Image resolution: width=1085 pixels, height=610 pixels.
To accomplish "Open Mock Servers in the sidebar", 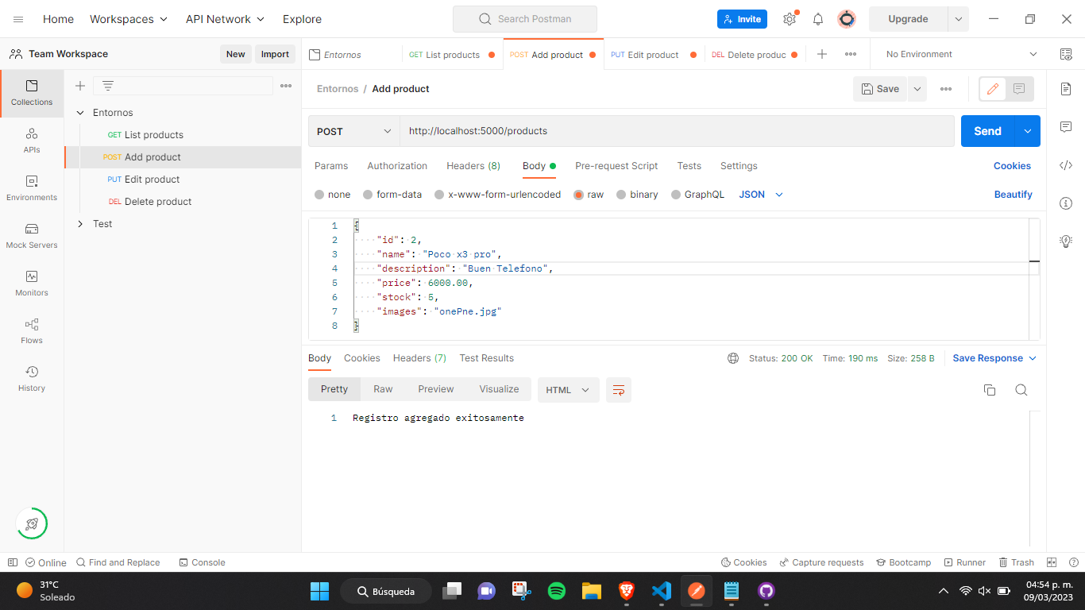I will (32, 236).
